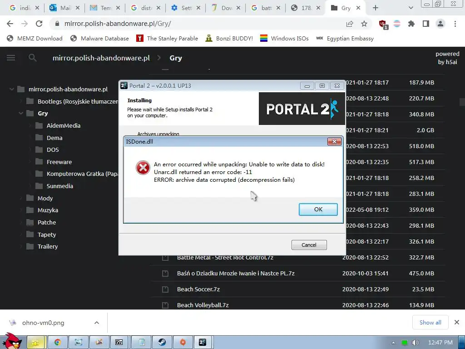Open the red shield extension icon
Viewport: 465px width, 349px height.
point(382,24)
